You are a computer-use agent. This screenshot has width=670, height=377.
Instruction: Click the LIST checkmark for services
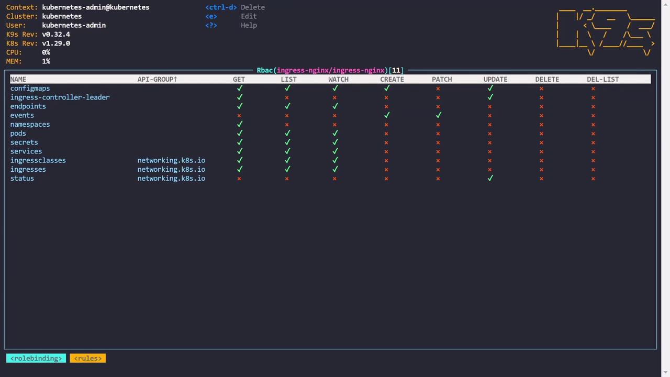tap(287, 151)
